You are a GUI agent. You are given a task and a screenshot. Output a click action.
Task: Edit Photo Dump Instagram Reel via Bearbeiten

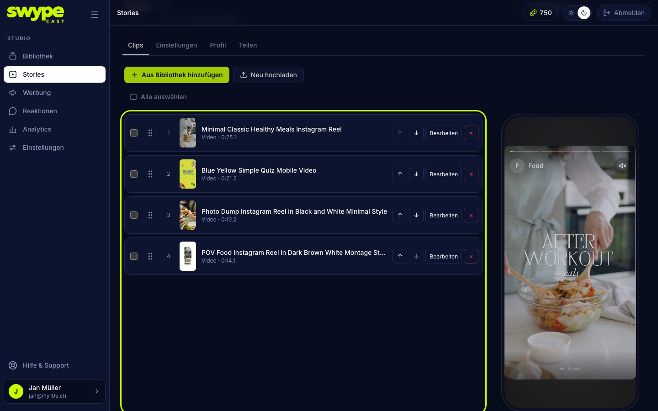point(444,215)
